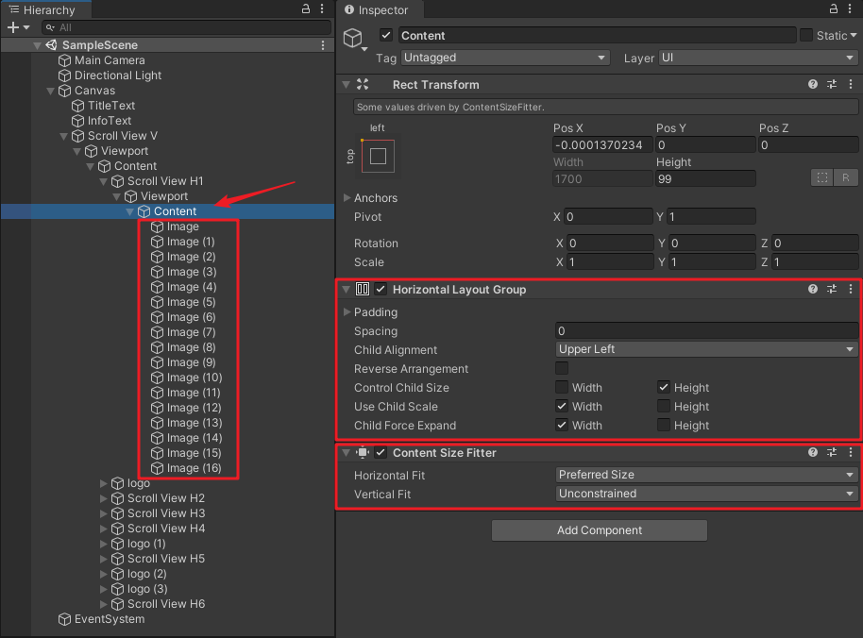This screenshot has height=638, width=863.
Task: Enable the Reverse Arrangement checkbox
Action: click(x=562, y=369)
